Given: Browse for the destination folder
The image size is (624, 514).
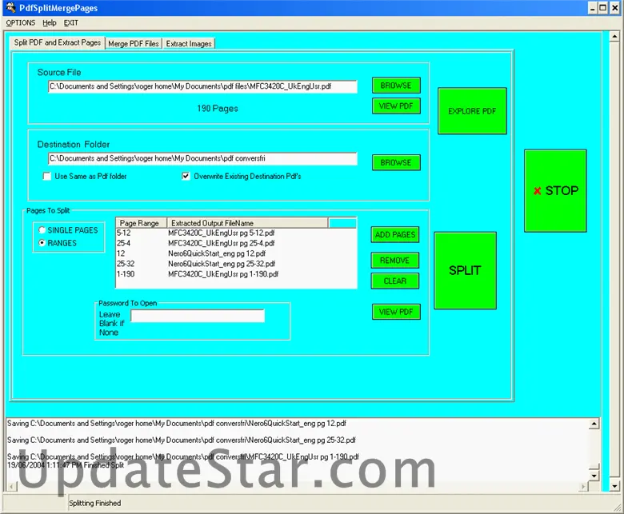Looking at the screenshot, I should (396, 162).
